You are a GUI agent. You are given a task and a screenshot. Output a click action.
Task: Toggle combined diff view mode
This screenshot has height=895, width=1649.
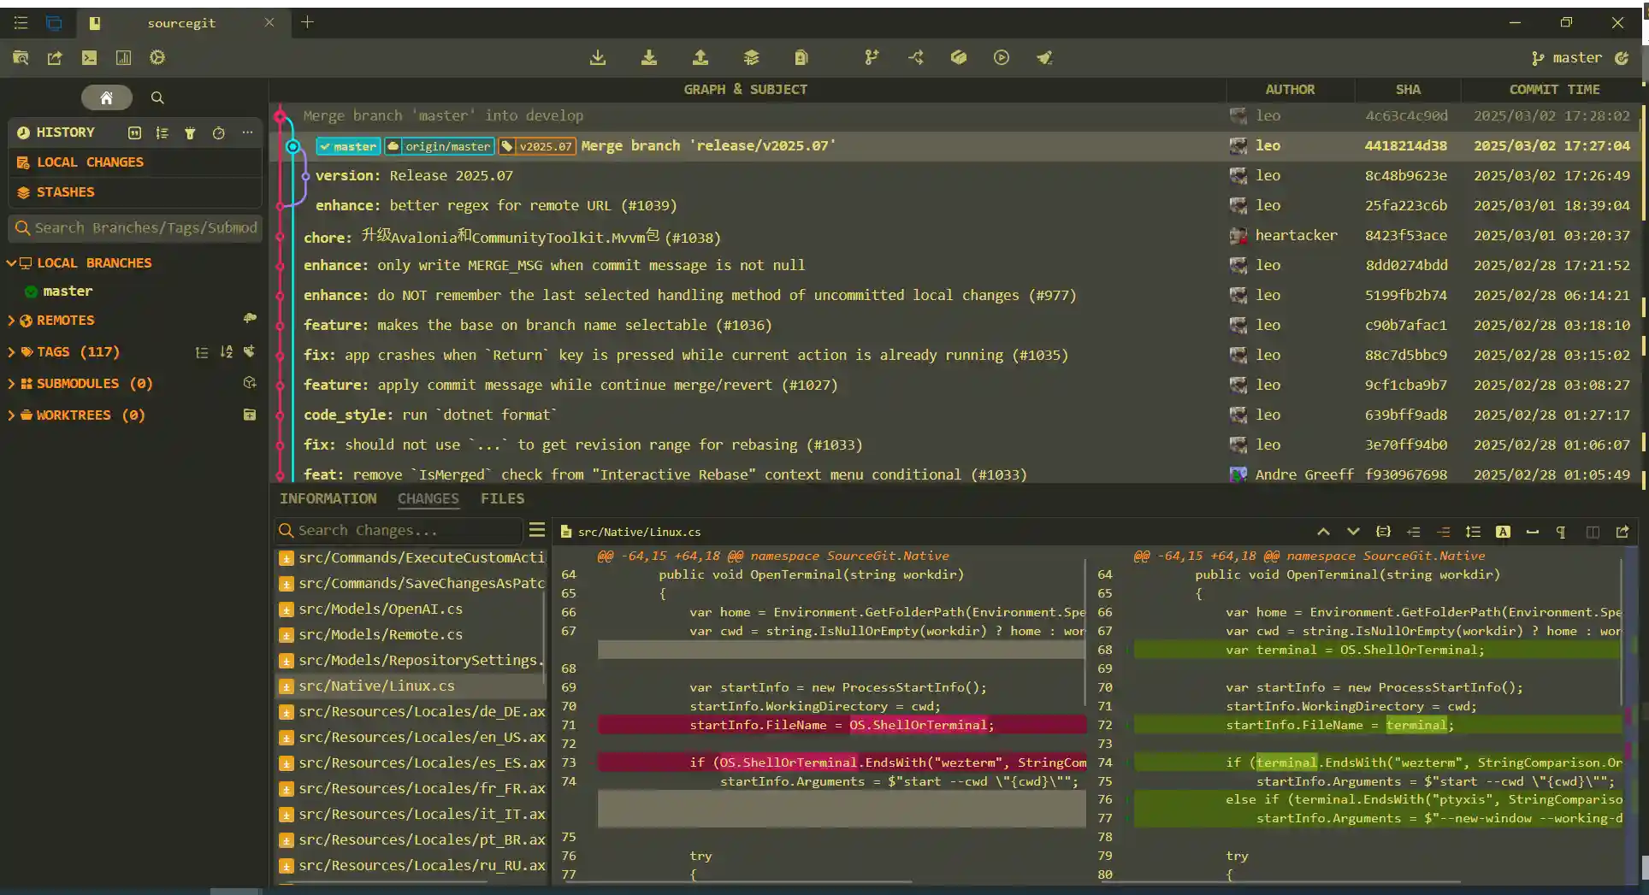[x=1593, y=532]
